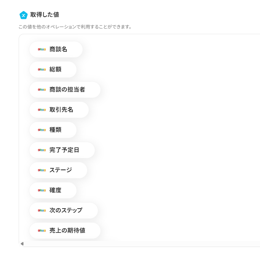260x258 pixels.
Task: Click the Zoho icon beside 商談の担当者
Action: coord(42,90)
